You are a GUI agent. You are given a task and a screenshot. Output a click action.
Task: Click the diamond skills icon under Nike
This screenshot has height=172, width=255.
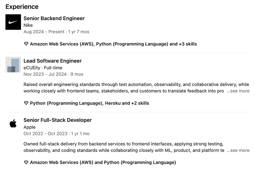(x=26, y=44)
